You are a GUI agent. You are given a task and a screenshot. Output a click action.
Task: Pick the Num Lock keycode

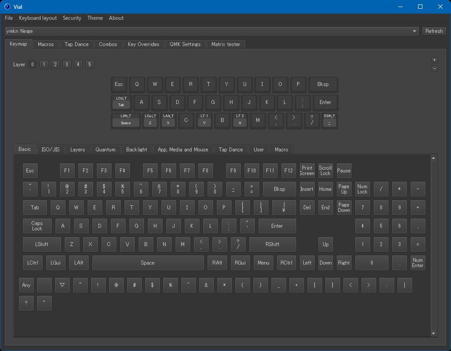point(362,189)
